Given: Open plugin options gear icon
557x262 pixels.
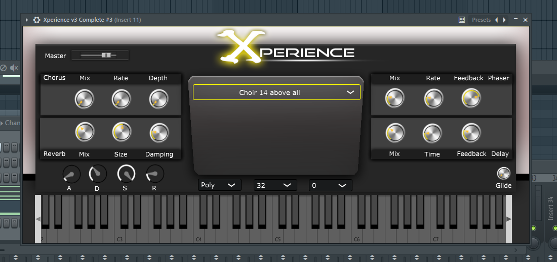Looking at the screenshot, I should 36,20.
